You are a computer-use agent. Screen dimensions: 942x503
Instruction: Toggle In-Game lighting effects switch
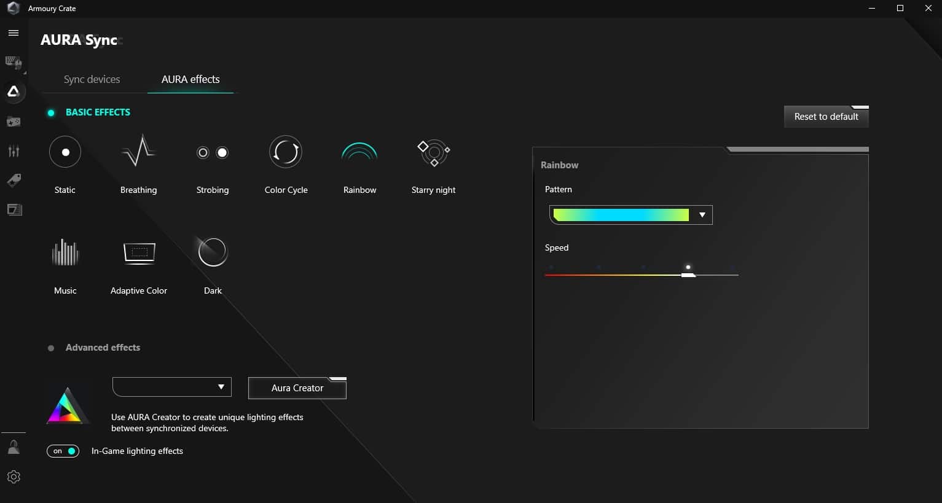(x=63, y=451)
